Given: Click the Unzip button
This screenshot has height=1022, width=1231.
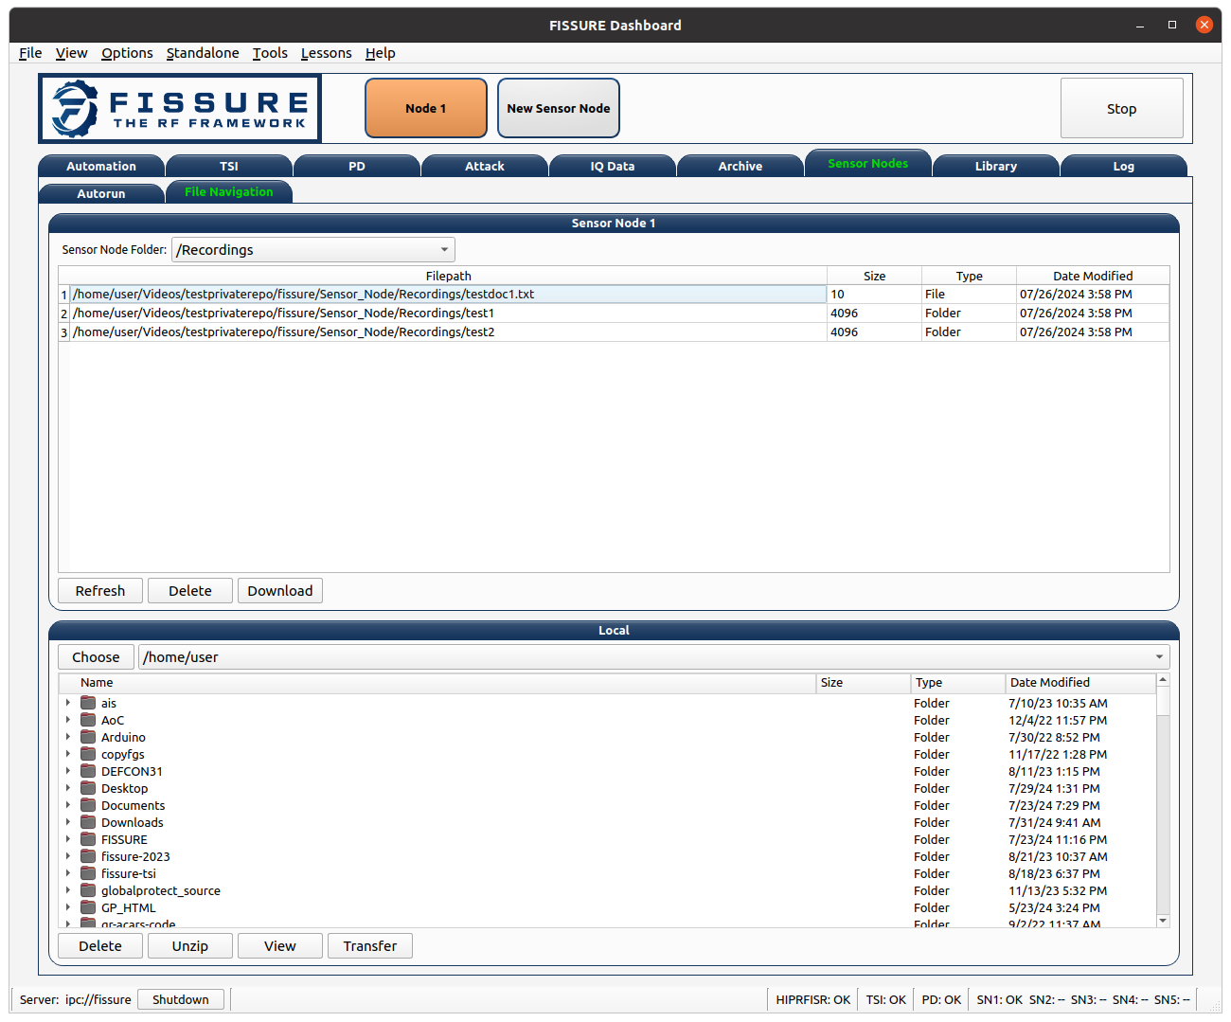Looking at the screenshot, I should pyautogui.click(x=190, y=946).
